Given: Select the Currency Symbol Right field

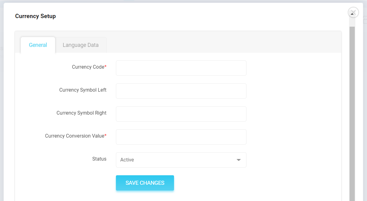Looking at the screenshot, I should (181, 114).
